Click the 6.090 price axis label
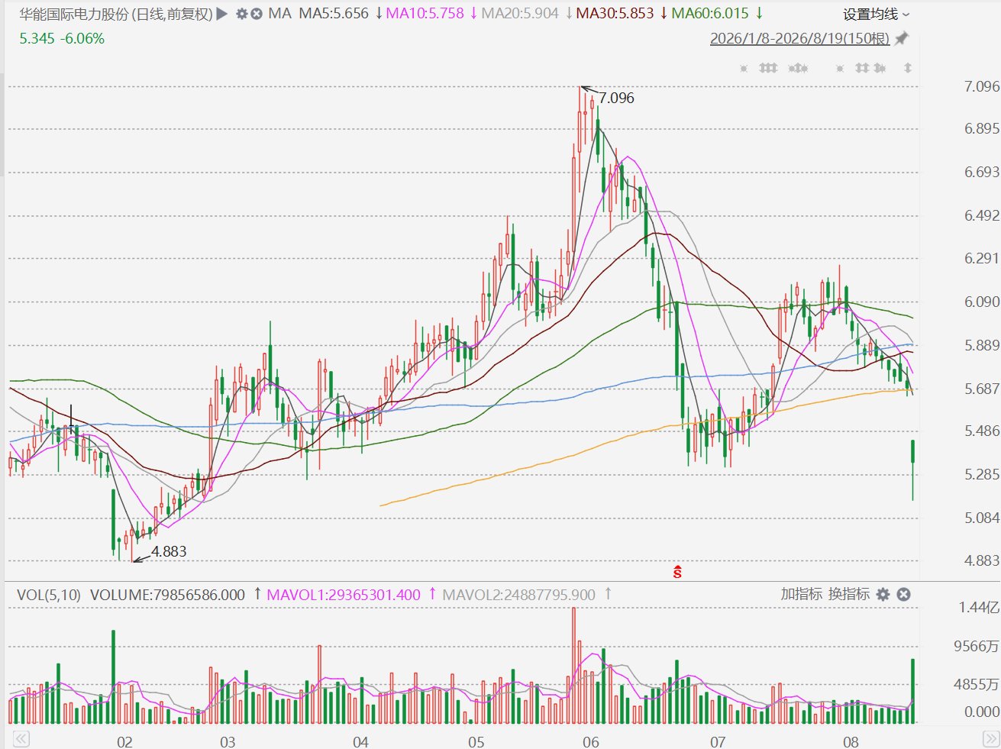This screenshot has width=1001, height=749. click(982, 302)
